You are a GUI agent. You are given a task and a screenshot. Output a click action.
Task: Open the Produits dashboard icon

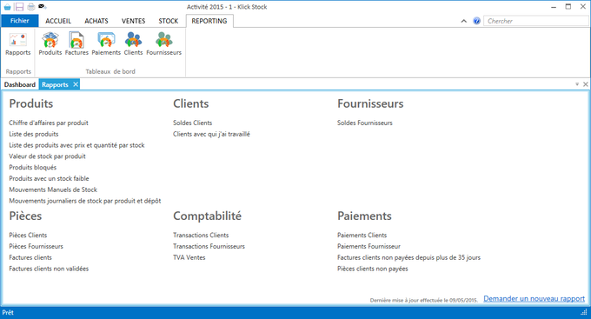coord(50,44)
